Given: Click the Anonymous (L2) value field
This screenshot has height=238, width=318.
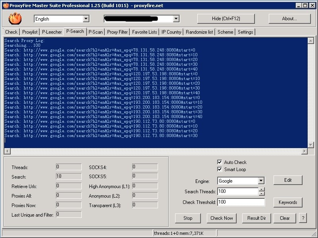Looking at the screenshot, I should 145,195.
